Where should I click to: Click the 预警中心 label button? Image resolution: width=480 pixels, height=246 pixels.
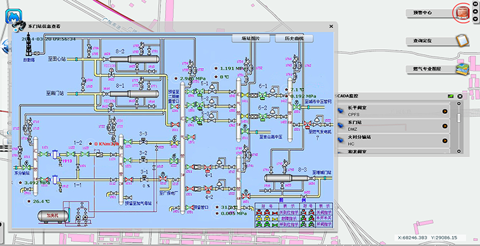(427, 12)
